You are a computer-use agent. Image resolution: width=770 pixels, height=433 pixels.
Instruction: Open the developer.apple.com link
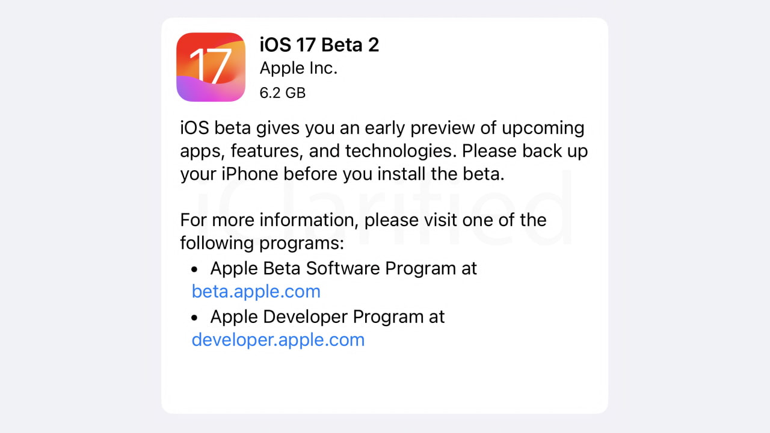(x=278, y=340)
